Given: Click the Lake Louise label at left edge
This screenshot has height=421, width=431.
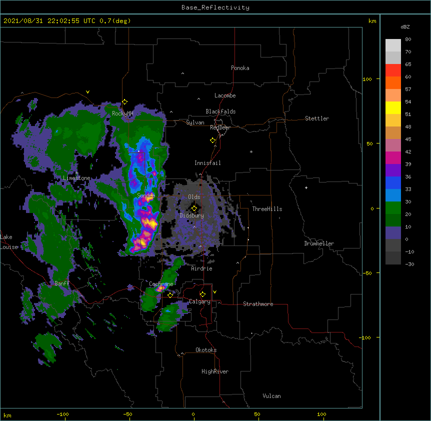Looking at the screenshot, I should pyautogui.click(x=9, y=242).
